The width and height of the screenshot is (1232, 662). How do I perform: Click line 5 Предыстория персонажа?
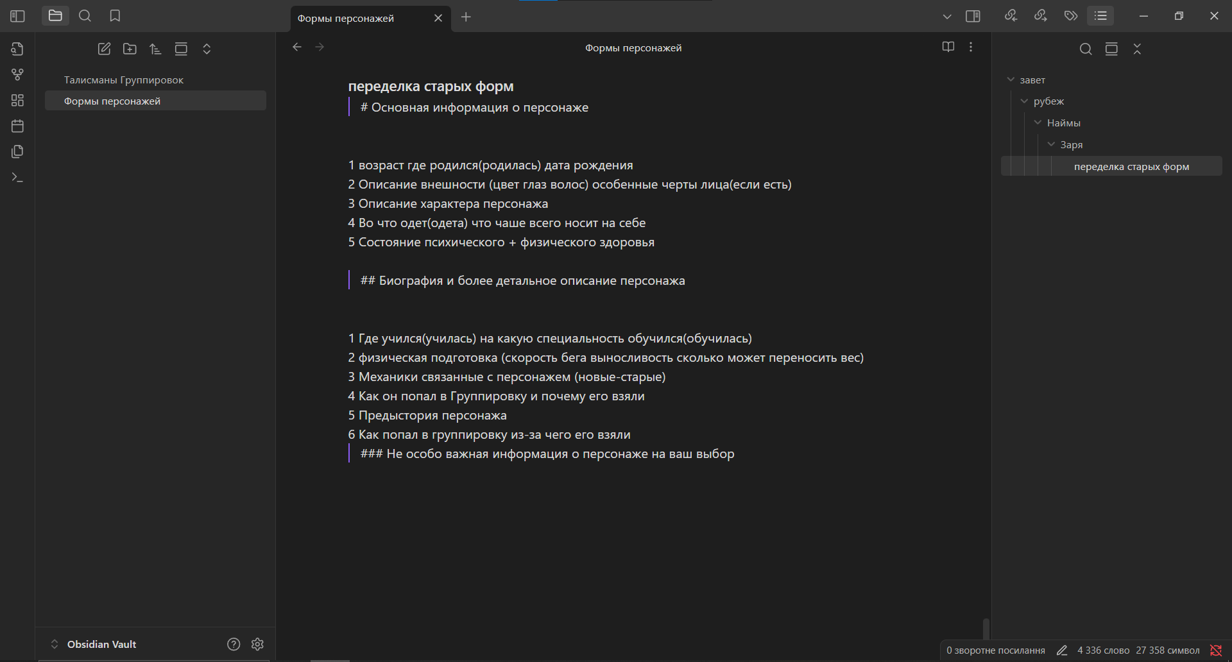coord(427,416)
